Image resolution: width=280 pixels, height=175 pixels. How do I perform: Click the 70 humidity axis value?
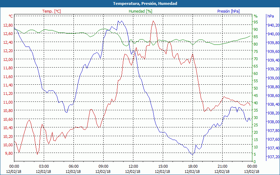(256, 59)
